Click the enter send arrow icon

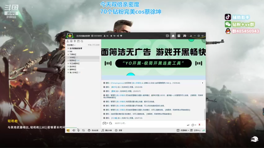point(188,125)
